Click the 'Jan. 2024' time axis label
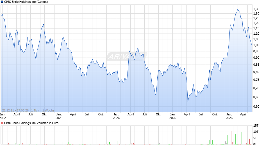This screenshot has width=264, height=147. pos(116,116)
